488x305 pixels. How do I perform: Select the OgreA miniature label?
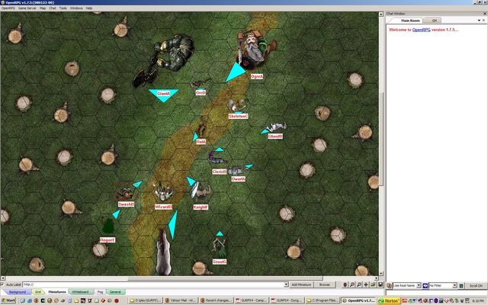[x=257, y=76]
